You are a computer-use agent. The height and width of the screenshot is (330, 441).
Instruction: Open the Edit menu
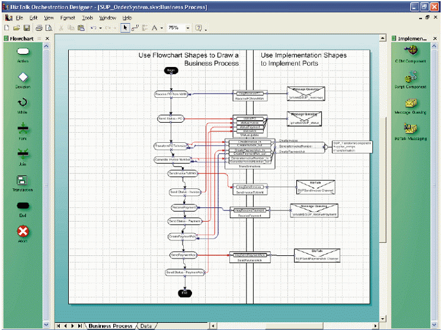33,18
